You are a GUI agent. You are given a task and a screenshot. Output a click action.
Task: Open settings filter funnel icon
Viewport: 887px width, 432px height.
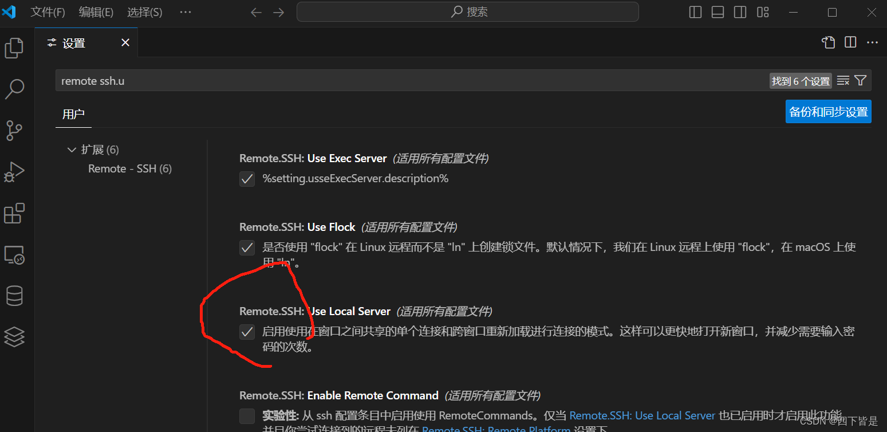pyautogui.click(x=860, y=81)
